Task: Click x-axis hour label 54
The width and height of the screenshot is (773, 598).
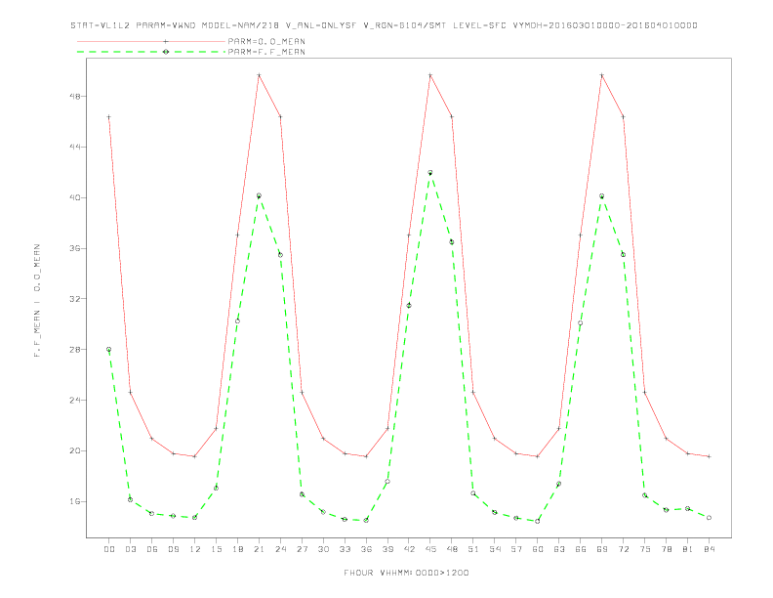Action: (495, 549)
